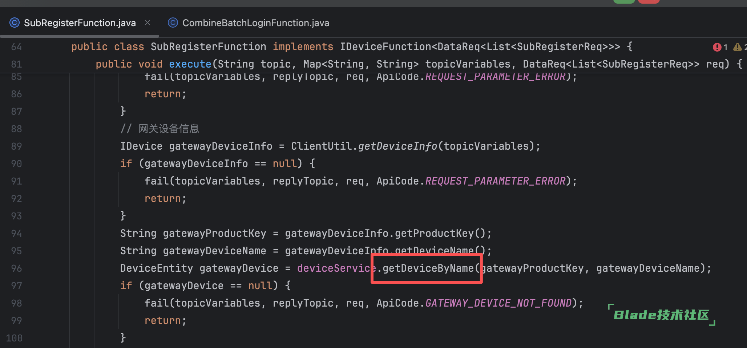Open the red error indicator
Screen dimensions: 747x348
click(717, 47)
